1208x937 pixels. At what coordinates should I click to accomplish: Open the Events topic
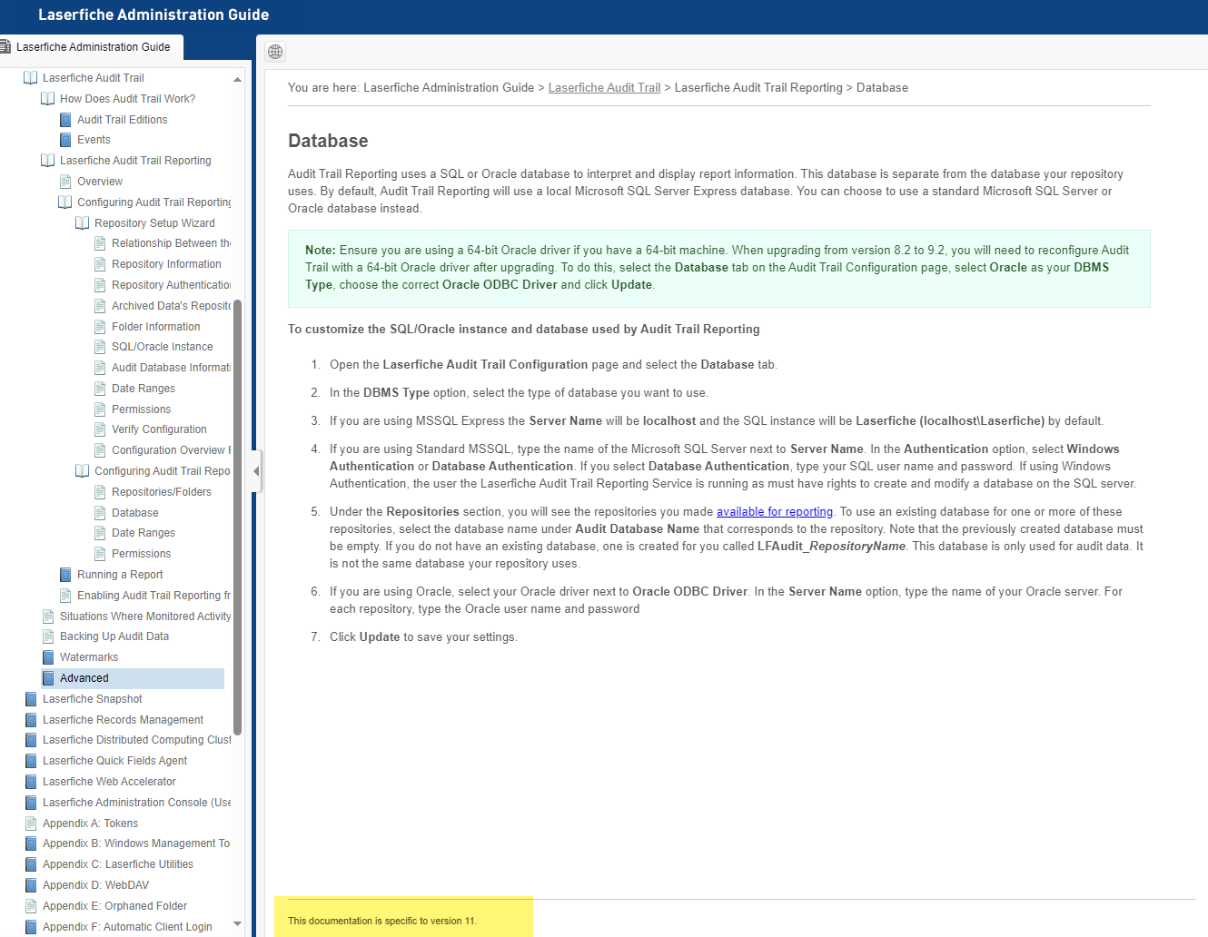(x=94, y=140)
